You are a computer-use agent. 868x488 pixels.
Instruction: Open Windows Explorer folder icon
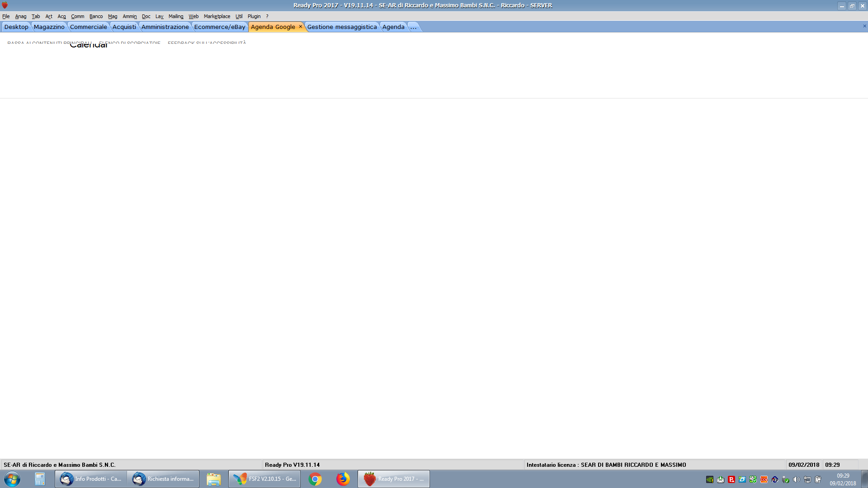[x=213, y=479]
